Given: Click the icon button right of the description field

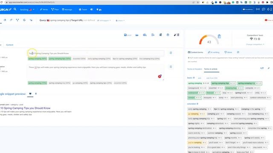Looking at the screenshot, I should 171,67.
